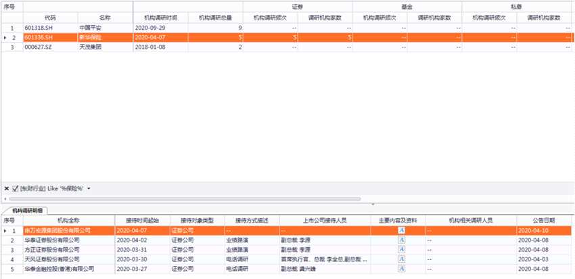575x279 pixels.
Task: Sort detail table by 机构全称 header
Action: click(69, 221)
